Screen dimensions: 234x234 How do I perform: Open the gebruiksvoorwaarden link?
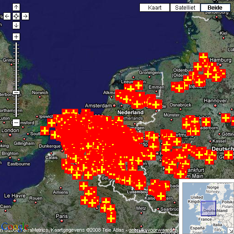pyautogui.click(x=153, y=230)
